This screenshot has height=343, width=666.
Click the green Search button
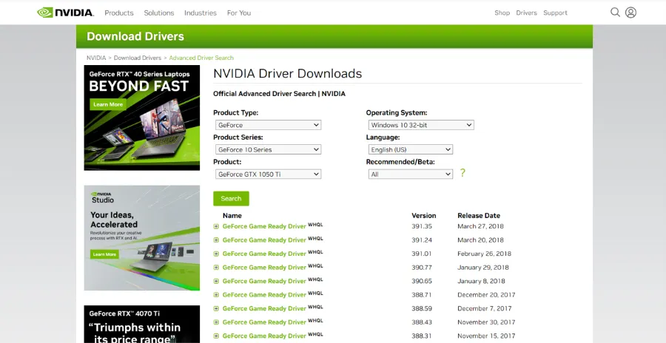click(231, 199)
